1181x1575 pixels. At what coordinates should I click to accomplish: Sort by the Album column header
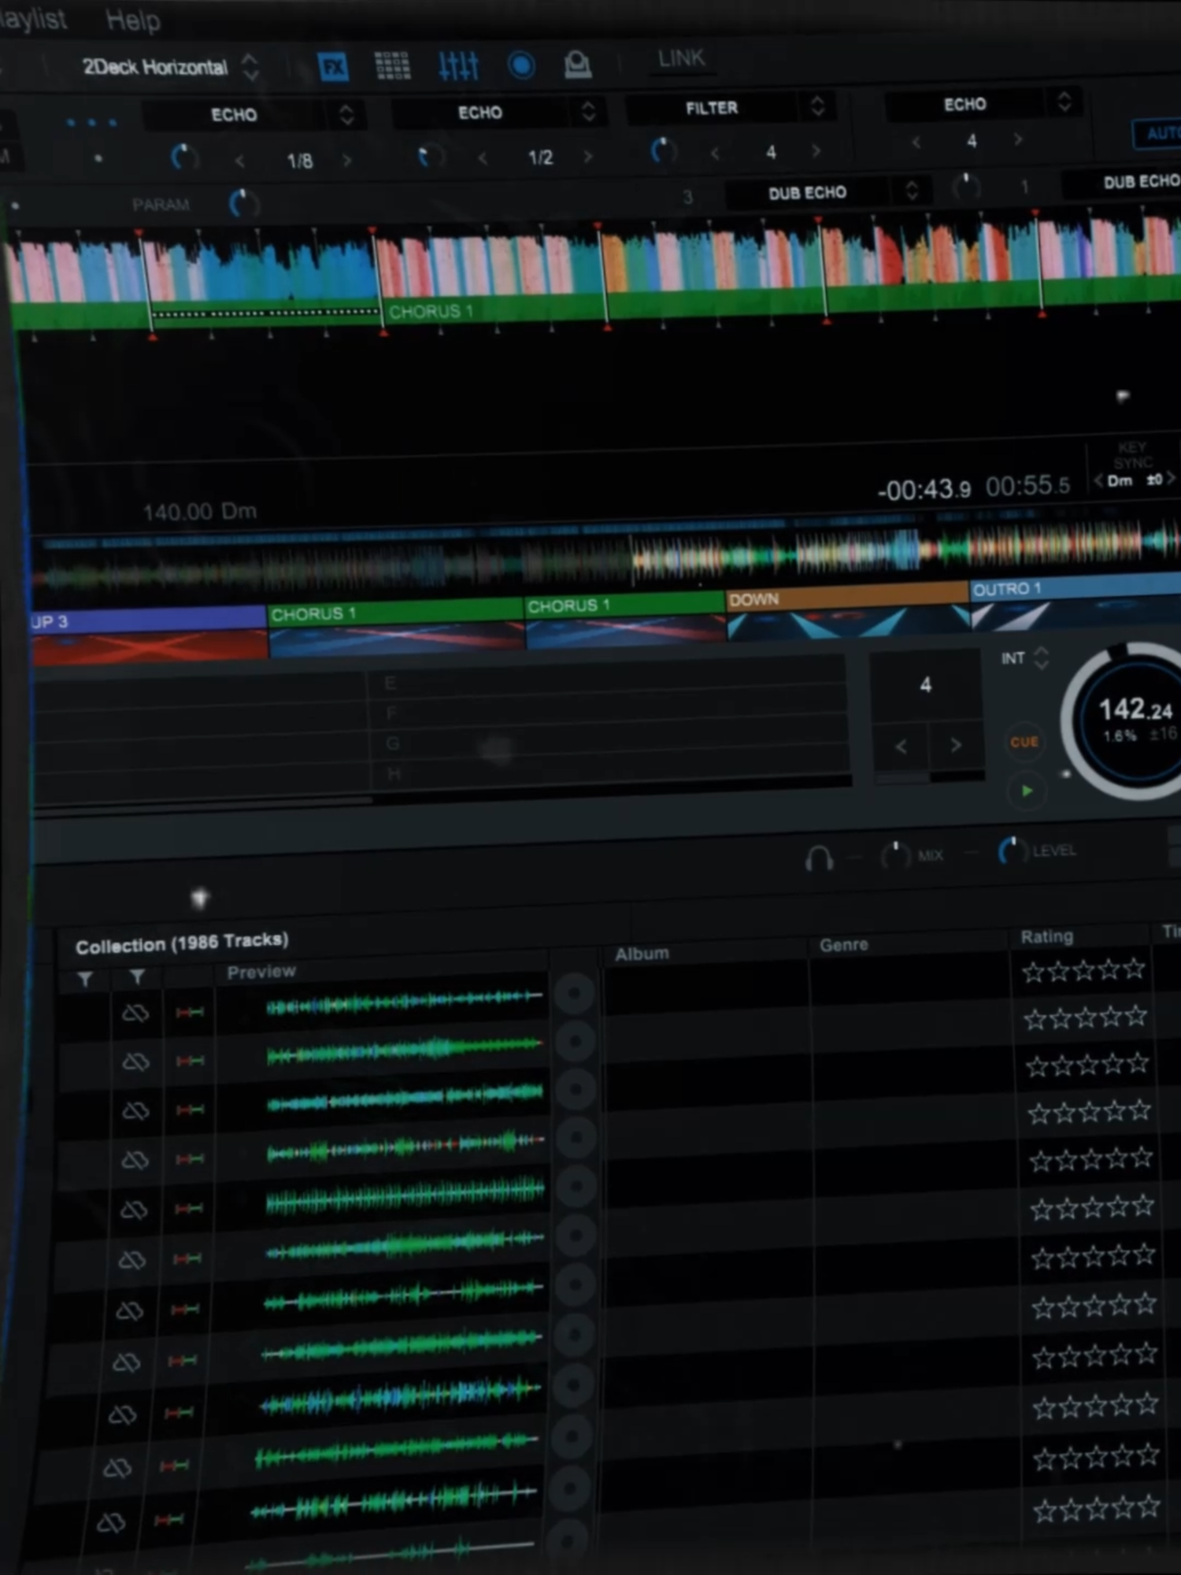pos(642,954)
